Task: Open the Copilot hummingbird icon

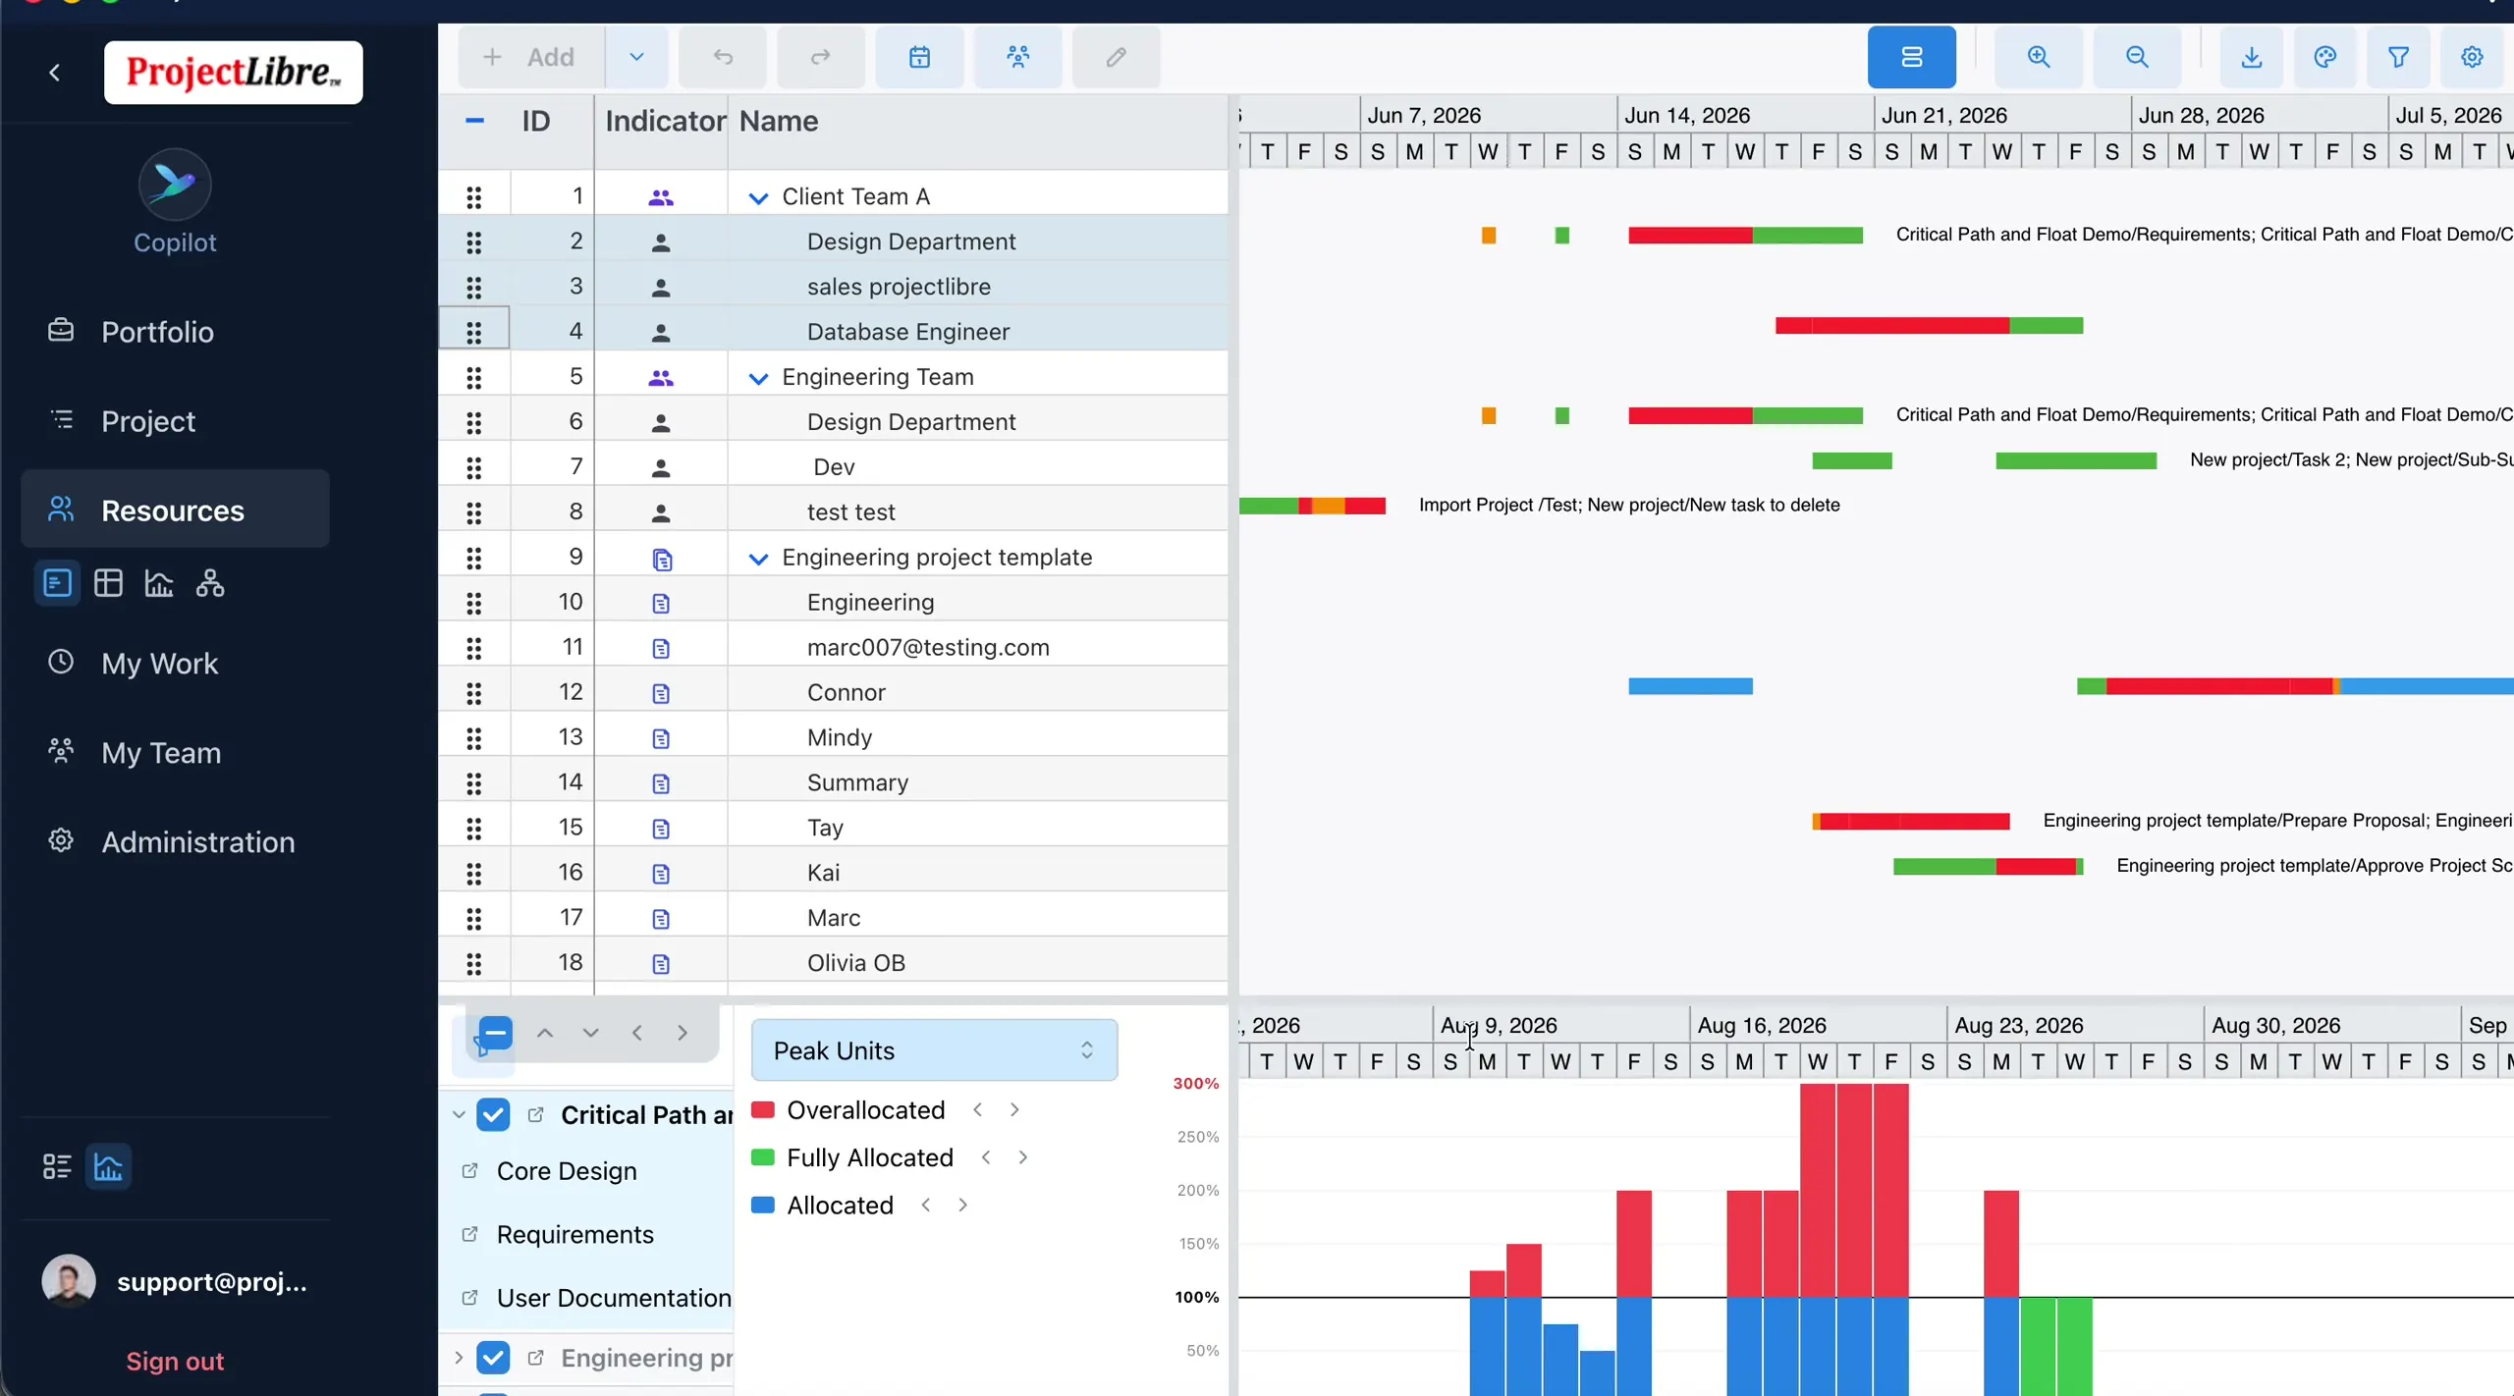Action: [x=175, y=184]
